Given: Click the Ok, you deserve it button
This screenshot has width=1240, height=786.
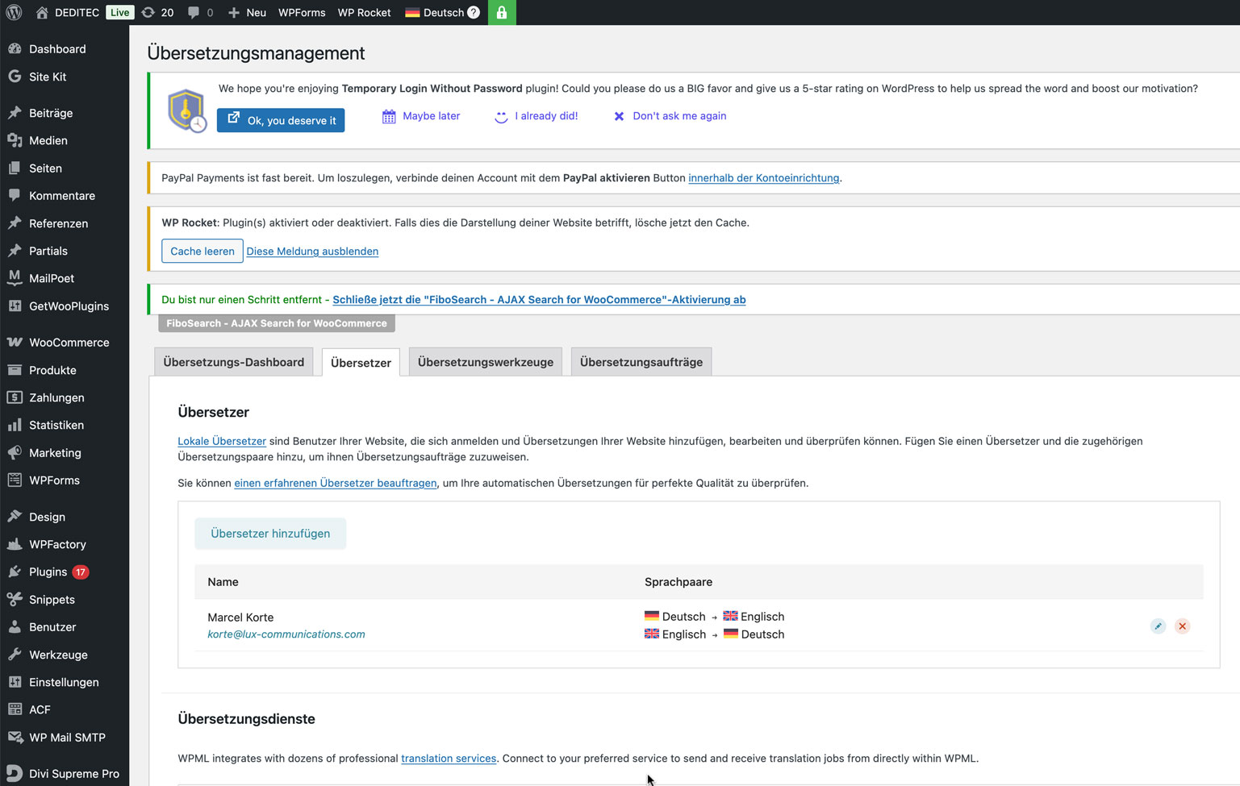Looking at the screenshot, I should point(281,120).
